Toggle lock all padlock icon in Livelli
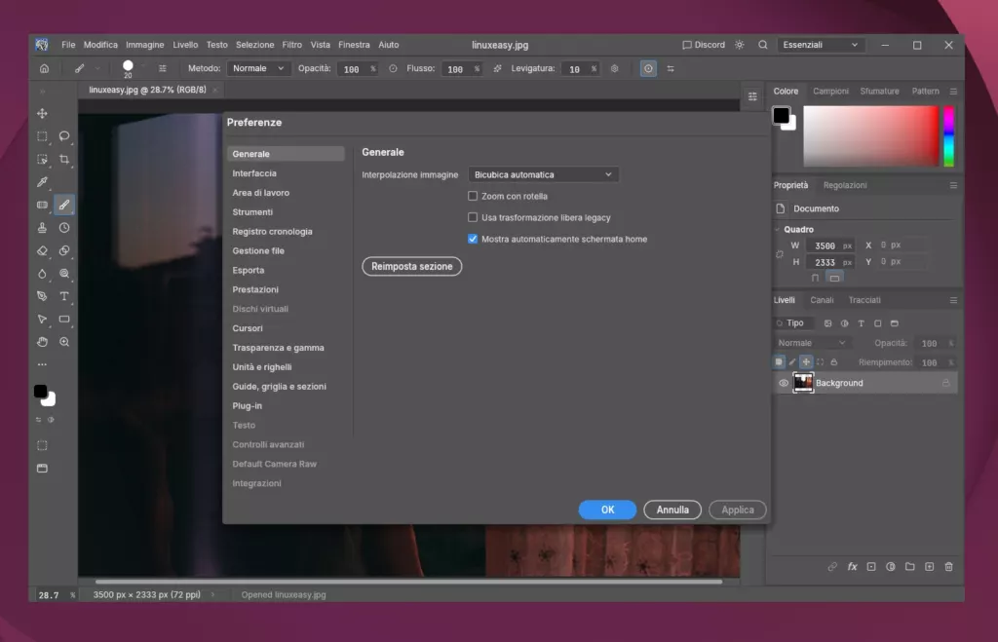Screen dimensions: 998x642 834,362
